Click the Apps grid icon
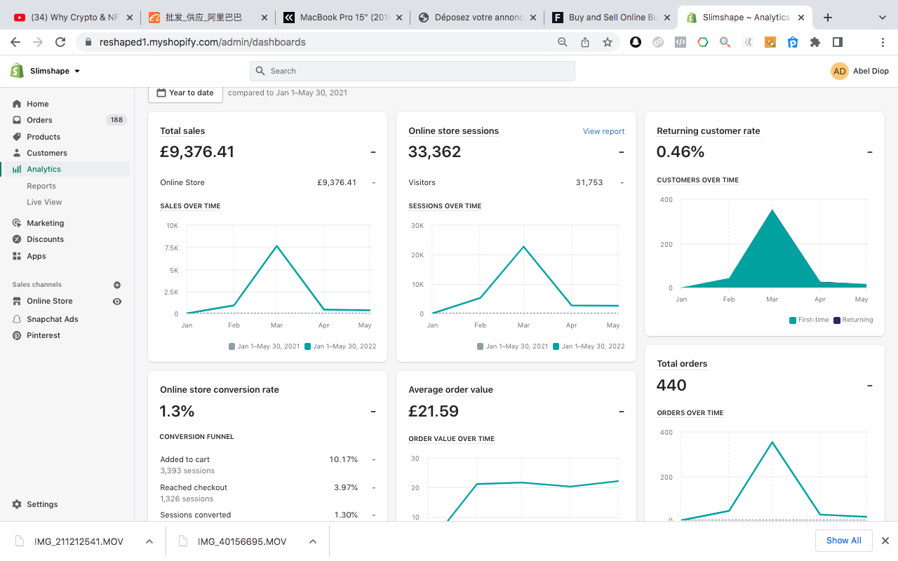Viewport: 898px width, 561px height. [17, 256]
